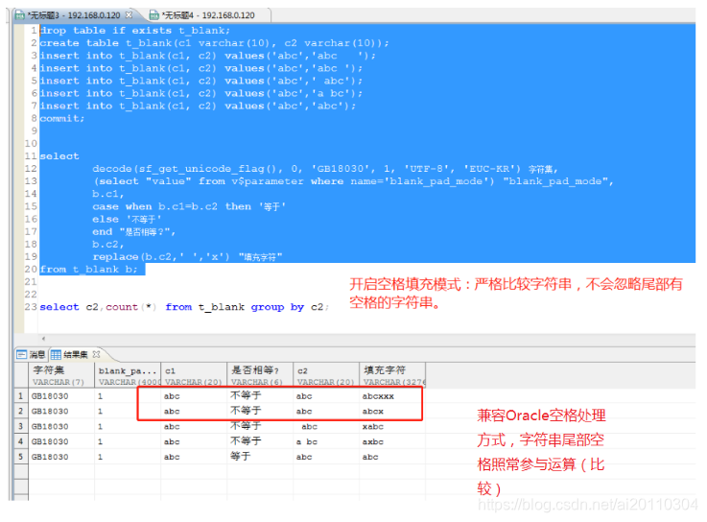Click the 'replace(b.c2' line 19
This screenshot has width=707, height=522.
click(187, 257)
